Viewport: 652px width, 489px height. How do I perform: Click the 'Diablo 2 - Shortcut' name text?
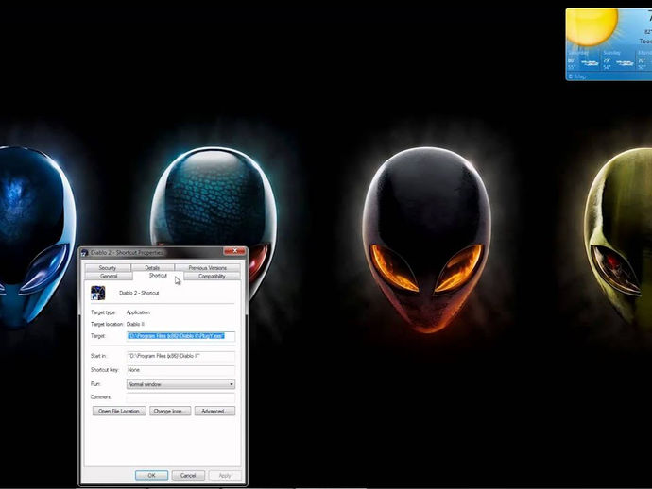click(139, 293)
